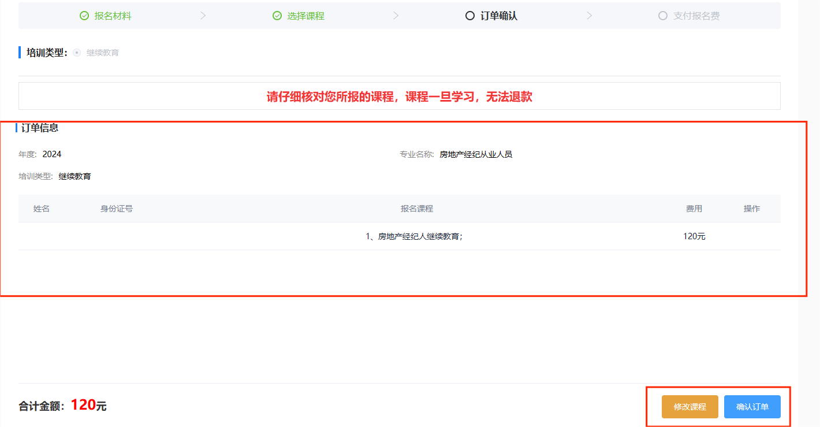This screenshot has width=820, height=427.
Task: Click the circle icon beside 订单确认
Action: click(470, 16)
